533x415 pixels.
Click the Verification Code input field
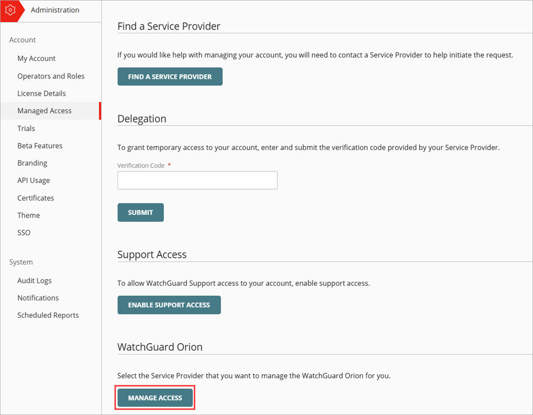pos(197,180)
